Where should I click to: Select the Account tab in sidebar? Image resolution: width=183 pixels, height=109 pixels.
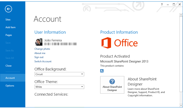coord(13,78)
